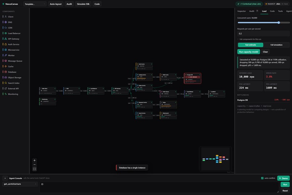This screenshot has width=292, height=195.
Task: Zoom out on the canvas with the minus button
Action: pos(34,164)
